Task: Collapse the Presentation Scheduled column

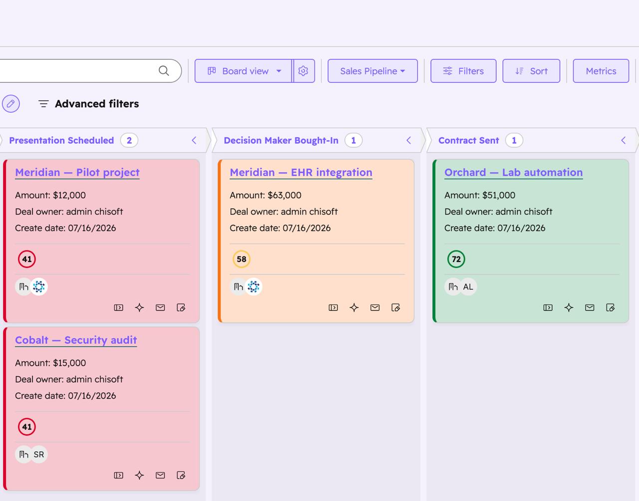Action: pyautogui.click(x=194, y=140)
